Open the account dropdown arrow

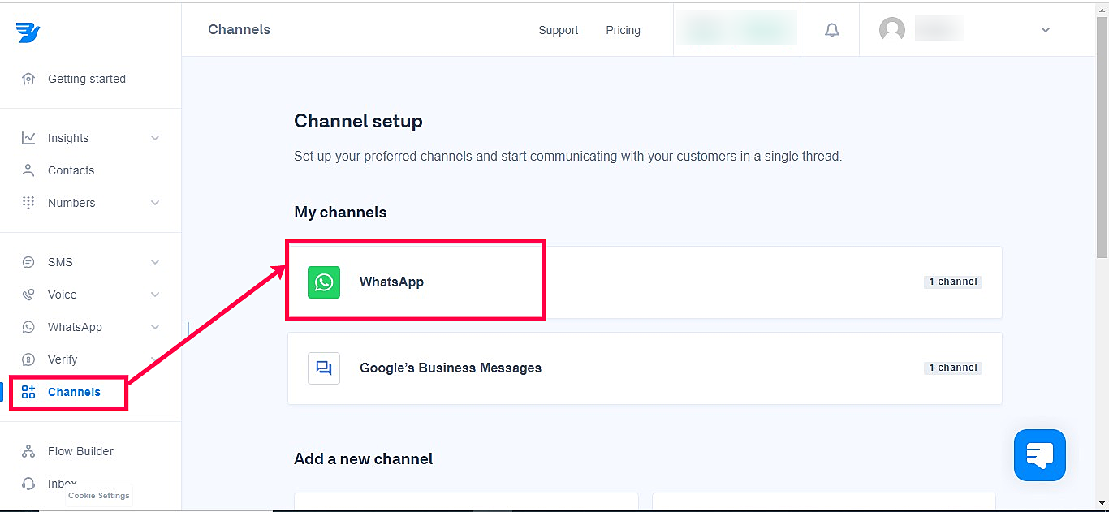coord(1046,30)
